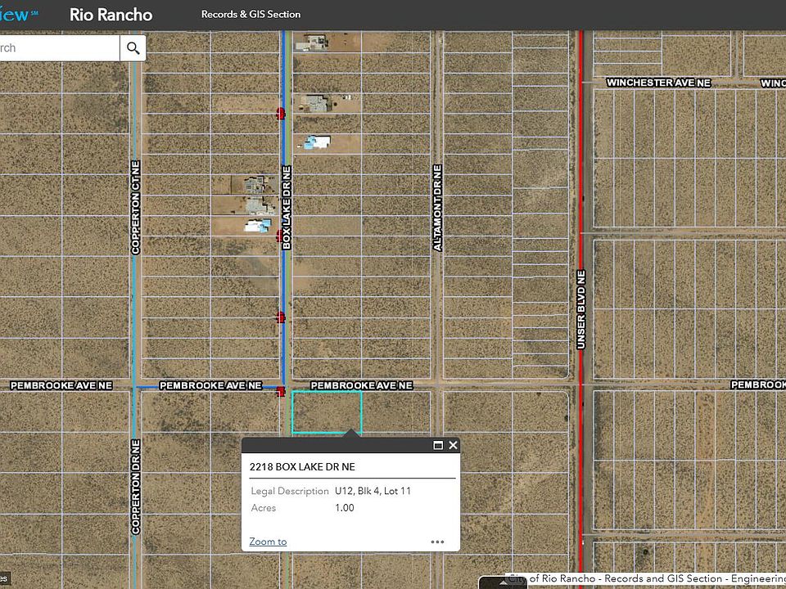Click the hydrant on Box Lake Dr midway between the street label and Pembrooke Ave
Viewport: 786px width, 589px height.
281,317
